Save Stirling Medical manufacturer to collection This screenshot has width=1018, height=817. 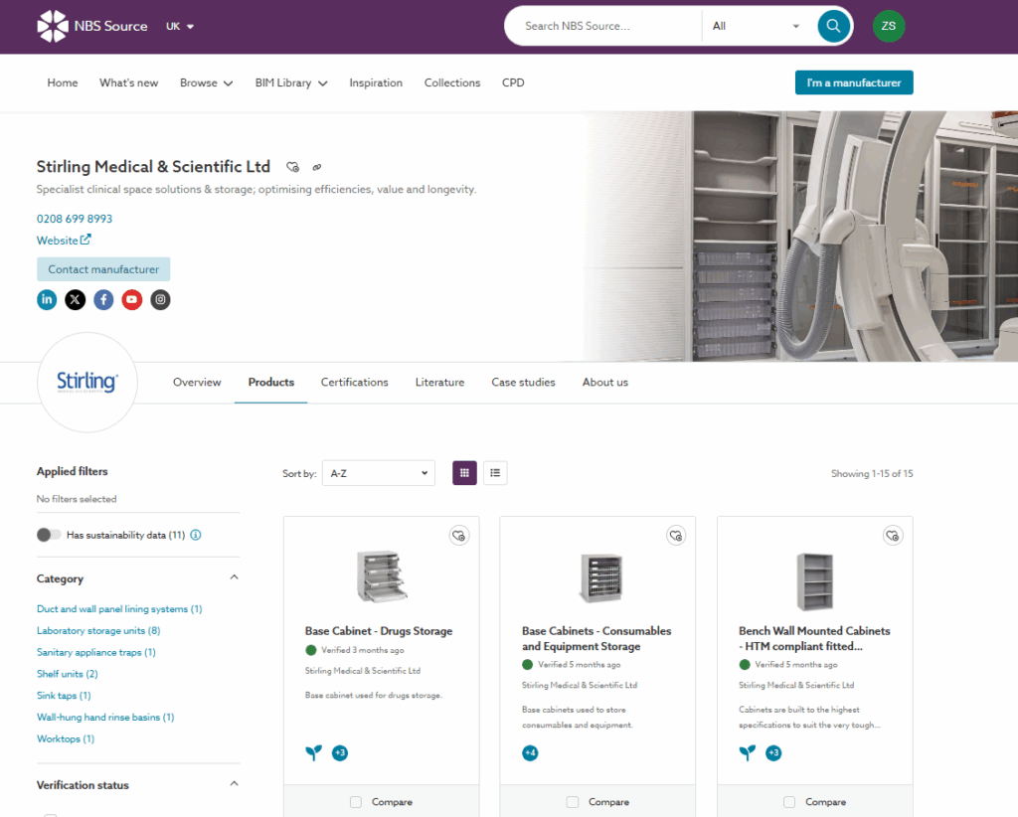pos(293,167)
